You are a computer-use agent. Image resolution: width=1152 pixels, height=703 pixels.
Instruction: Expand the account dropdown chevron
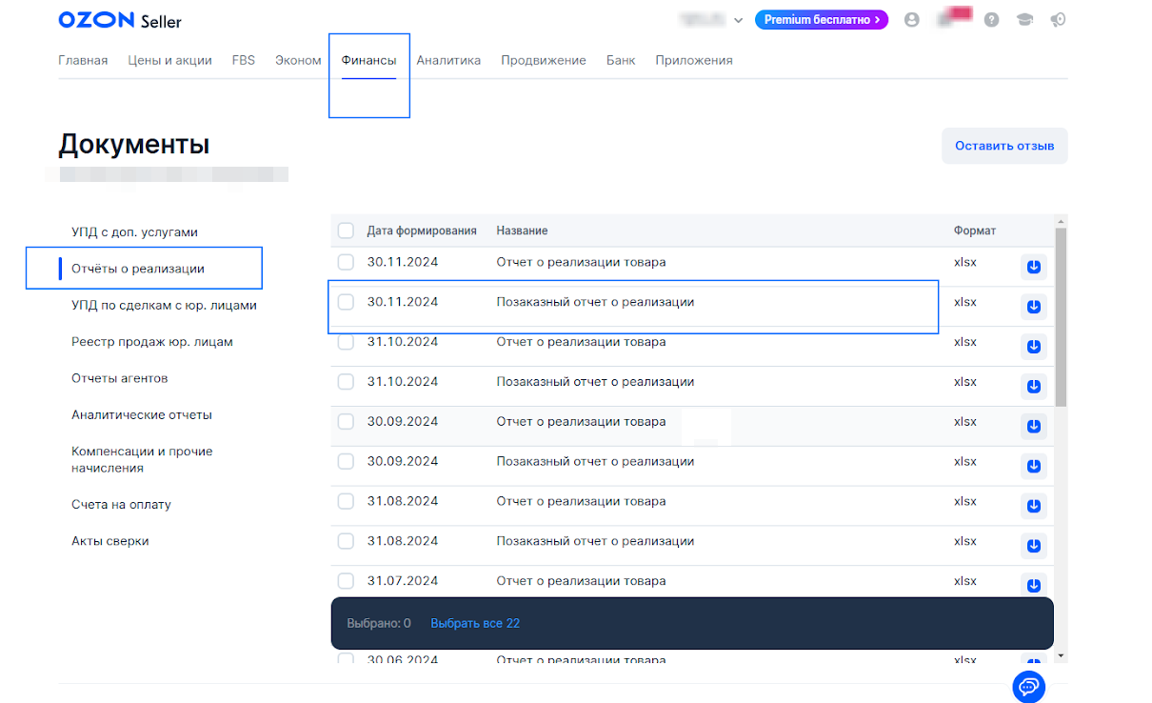click(738, 20)
